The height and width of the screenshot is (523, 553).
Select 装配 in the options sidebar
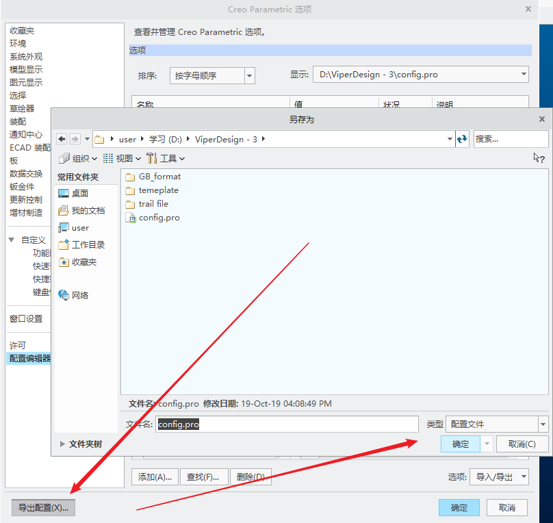pos(18,121)
